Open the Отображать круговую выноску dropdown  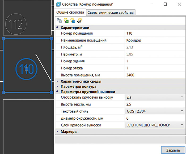[x=182, y=97]
